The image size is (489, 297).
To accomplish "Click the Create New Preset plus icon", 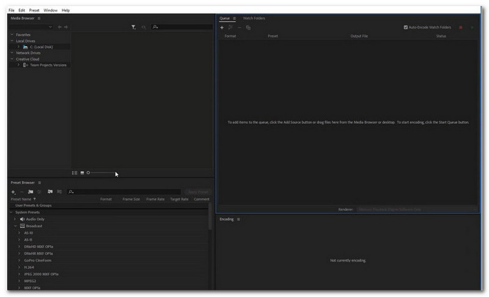I will (x=13, y=191).
